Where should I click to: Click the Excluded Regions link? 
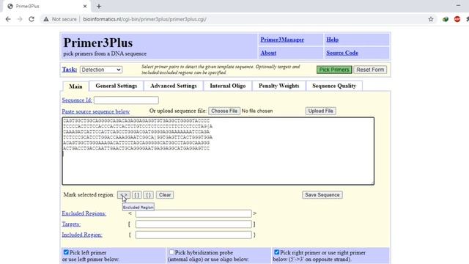point(84,213)
